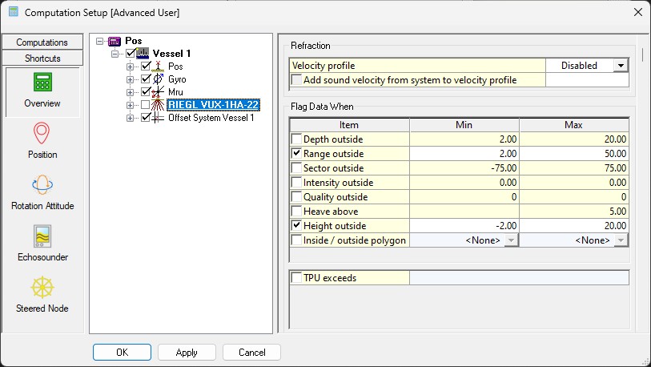Expand the RIEGL VUX-1HA-22 tree node
This screenshot has width=651, height=367.
131,105
